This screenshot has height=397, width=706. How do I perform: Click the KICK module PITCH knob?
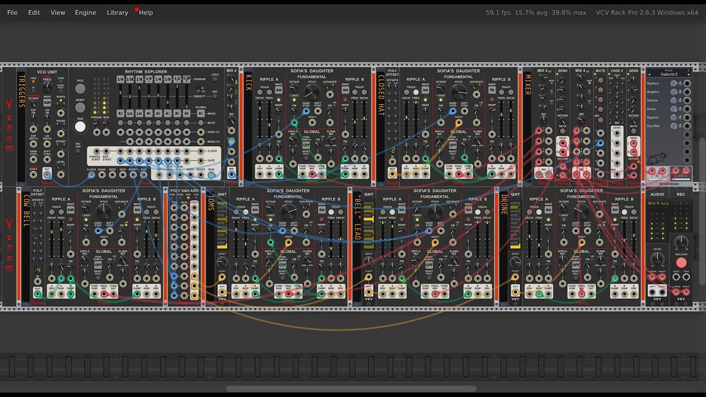pos(312,92)
